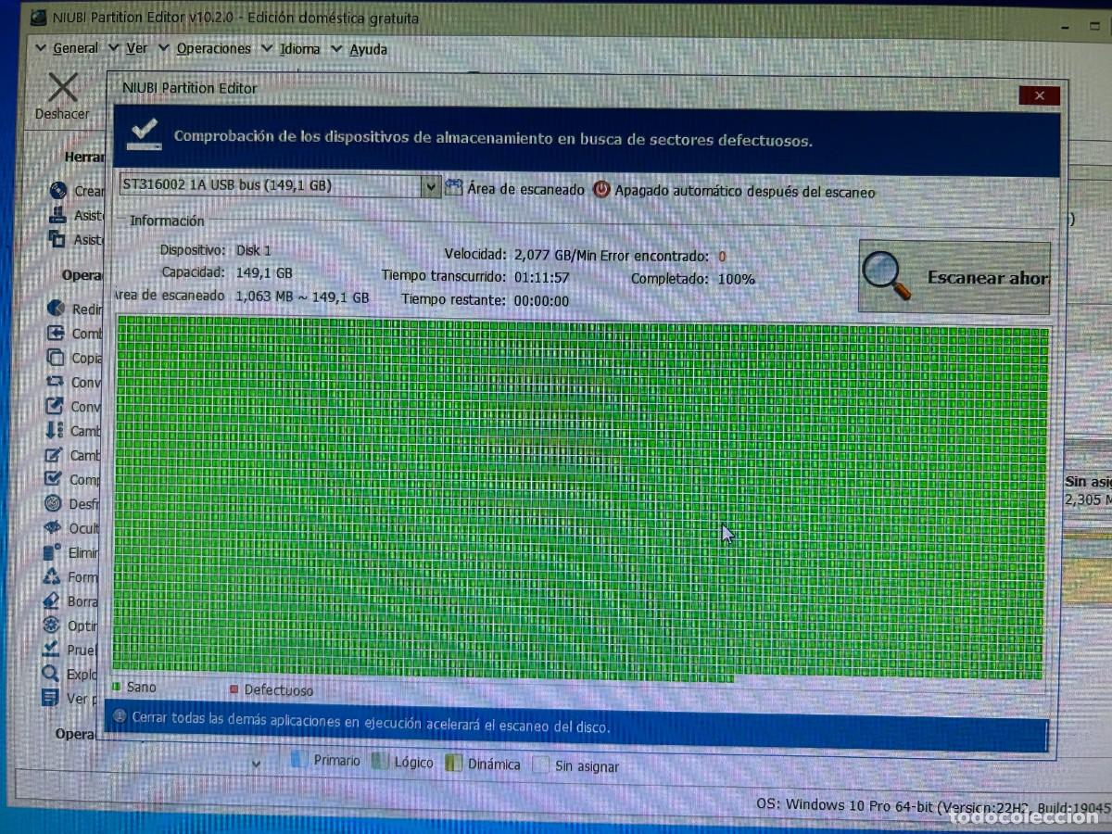Click the dropdown arrow beside Idioma
Viewport: 1112px width, 834px height.
pyautogui.click(x=267, y=48)
